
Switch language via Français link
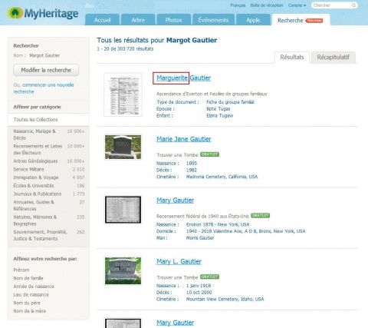point(238,5)
